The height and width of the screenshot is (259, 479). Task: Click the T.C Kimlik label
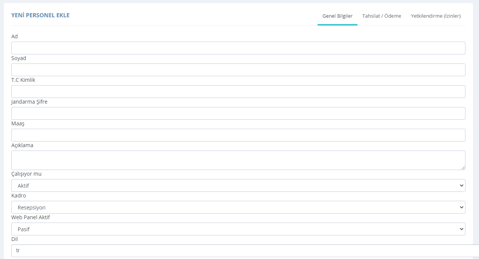(23, 80)
